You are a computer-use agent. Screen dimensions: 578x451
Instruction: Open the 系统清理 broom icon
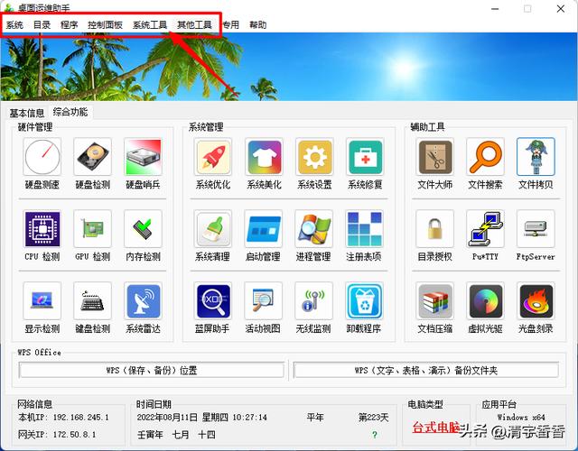[213, 229]
